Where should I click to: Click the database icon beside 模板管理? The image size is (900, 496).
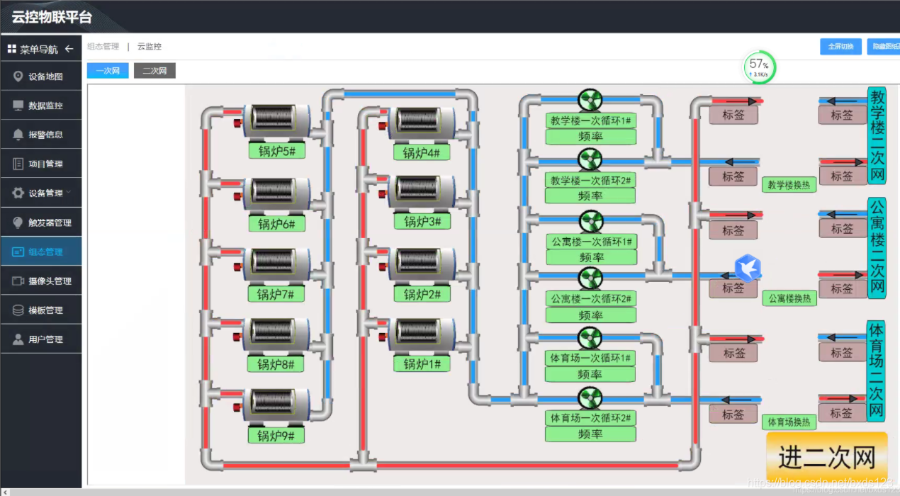click(18, 310)
